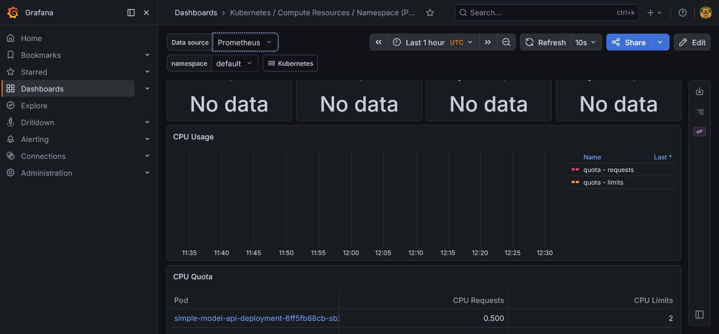Expand the Bookmarks section chevron
The image size is (719, 334).
click(x=147, y=55)
